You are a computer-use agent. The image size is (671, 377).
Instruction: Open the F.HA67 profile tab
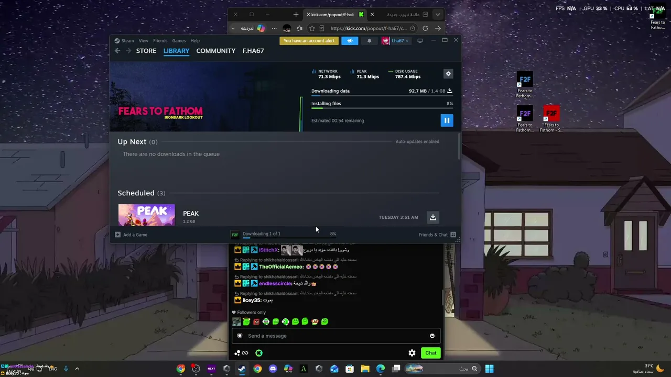(x=253, y=51)
